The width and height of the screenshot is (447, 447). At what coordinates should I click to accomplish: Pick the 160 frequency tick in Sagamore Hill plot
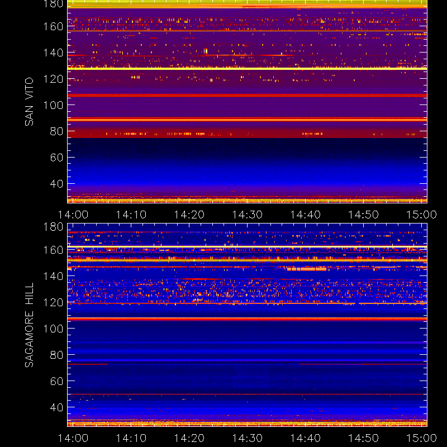[x=53, y=250]
